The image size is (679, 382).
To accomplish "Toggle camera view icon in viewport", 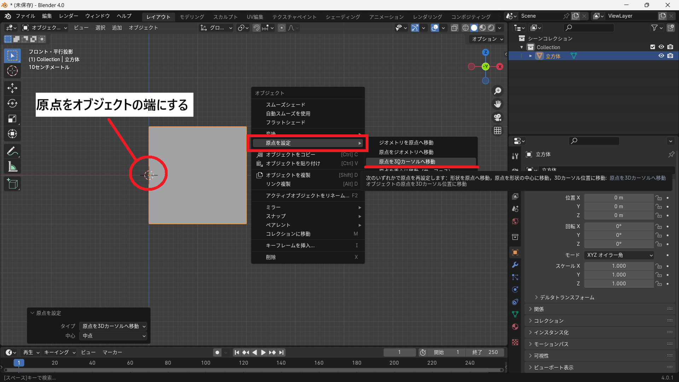I will 498,117.
